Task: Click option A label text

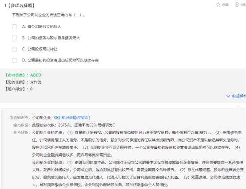Action: tap(42, 27)
